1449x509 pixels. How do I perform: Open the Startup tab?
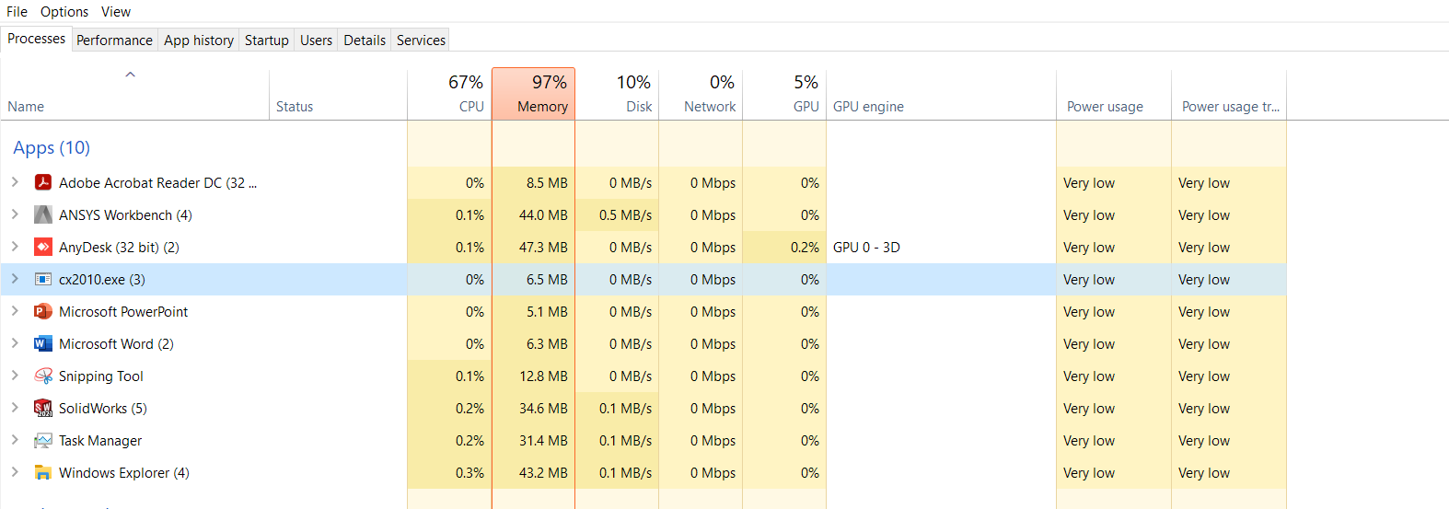click(267, 40)
